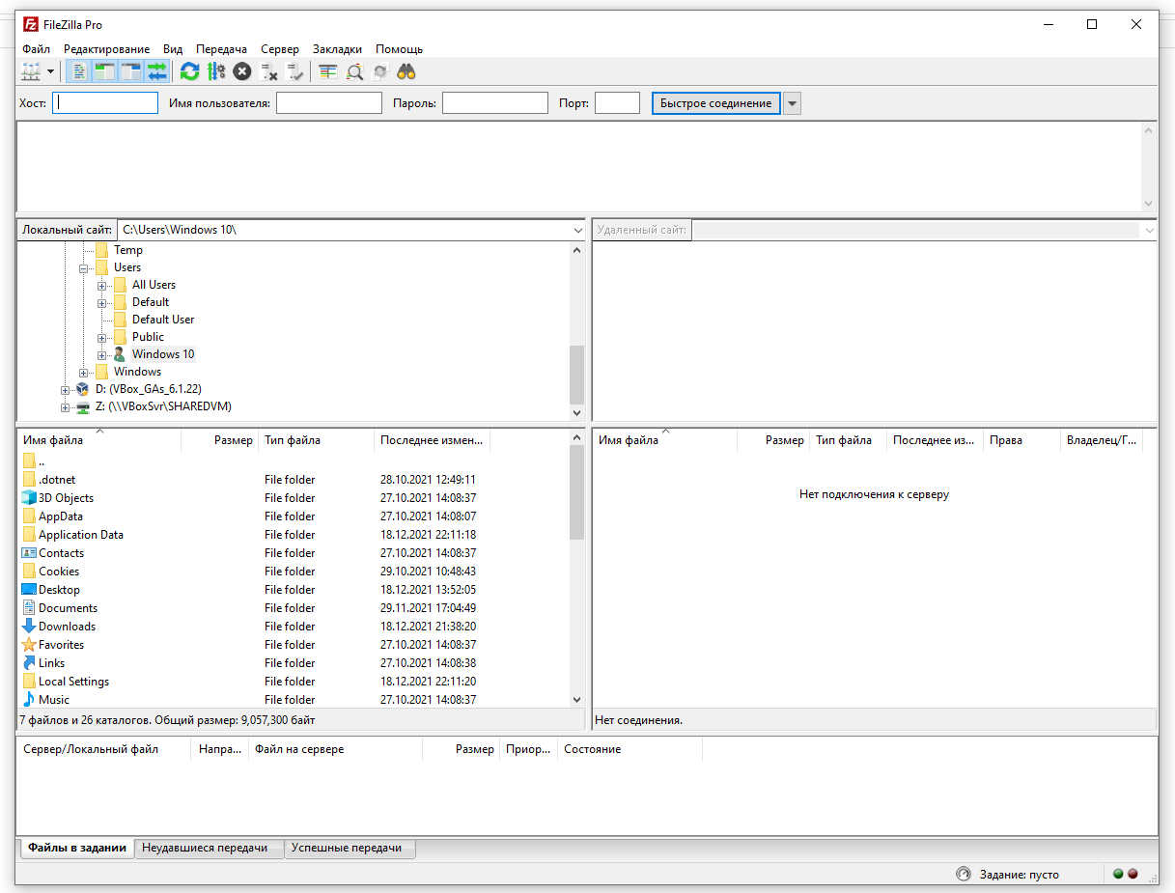The width and height of the screenshot is (1175, 893).
Task: Sort local list by Тип файла
Action: pyautogui.click(x=317, y=440)
